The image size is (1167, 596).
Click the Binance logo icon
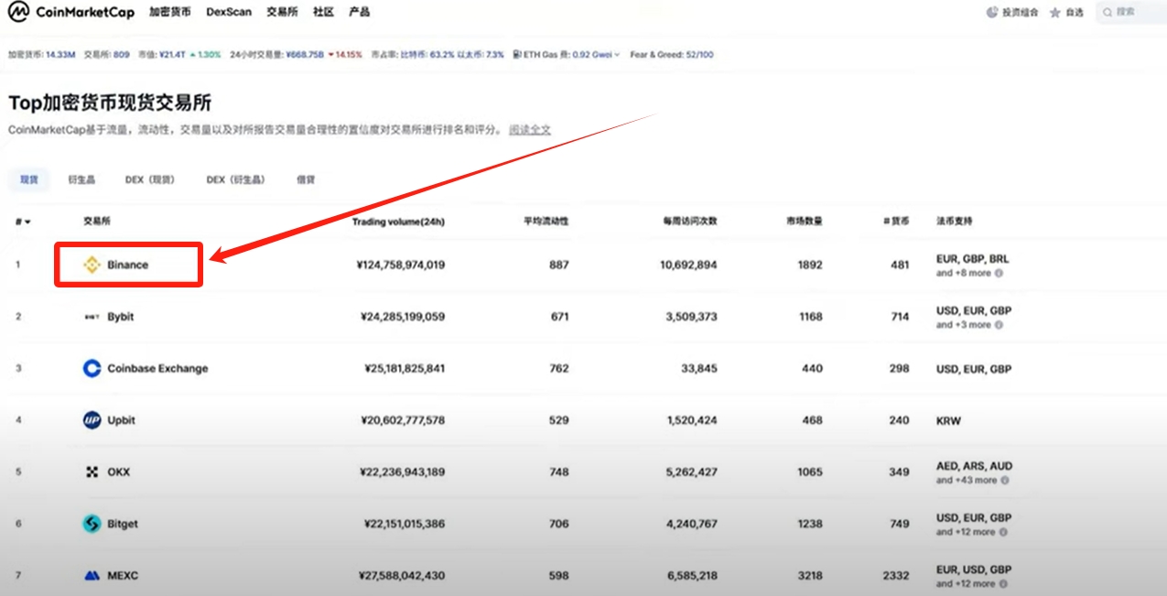point(92,265)
